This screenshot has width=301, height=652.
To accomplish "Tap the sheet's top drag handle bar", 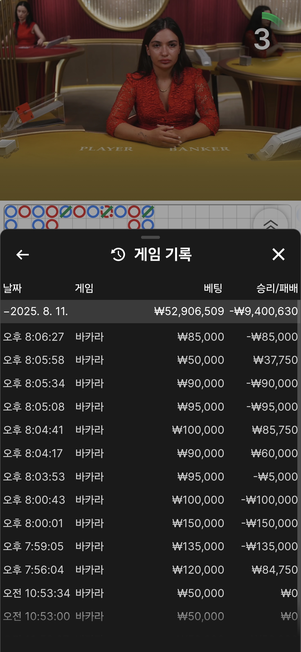I will point(151,237).
